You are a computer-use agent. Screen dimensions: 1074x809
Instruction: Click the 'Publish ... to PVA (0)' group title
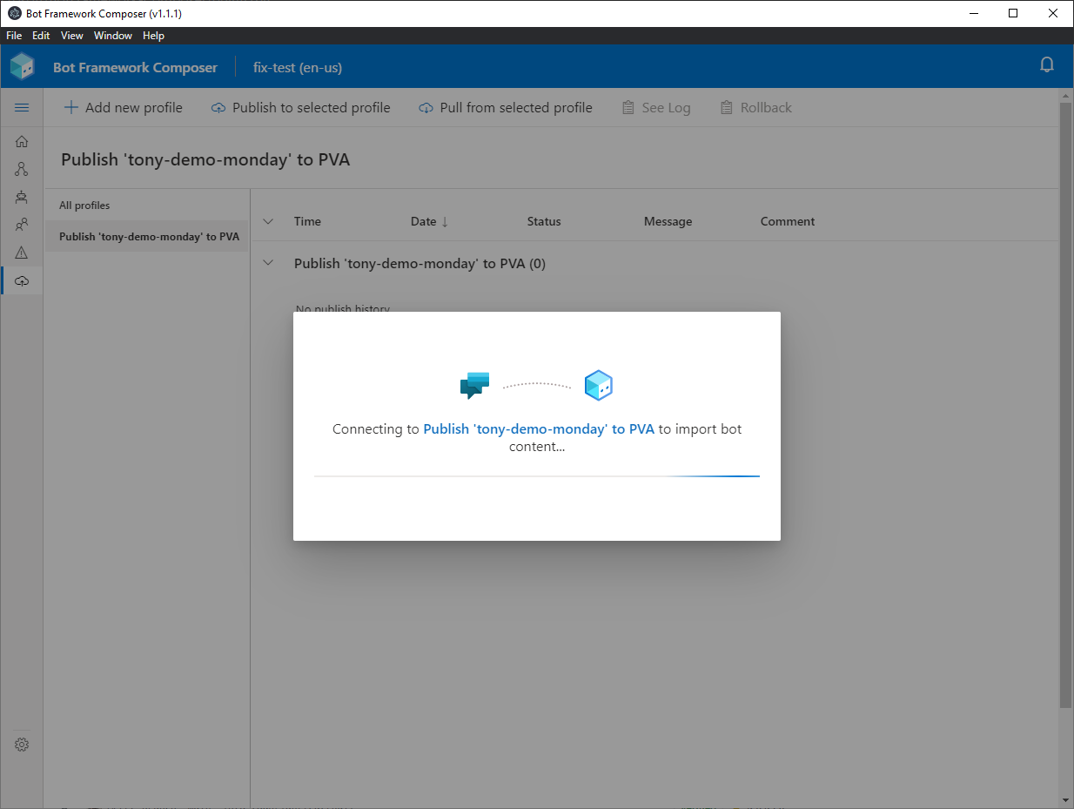tap(420, 263)
